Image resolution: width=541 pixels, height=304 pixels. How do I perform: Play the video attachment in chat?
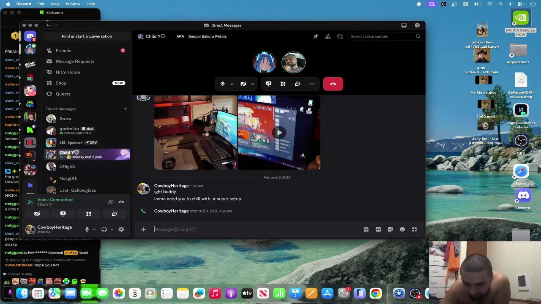click(279, 133)
